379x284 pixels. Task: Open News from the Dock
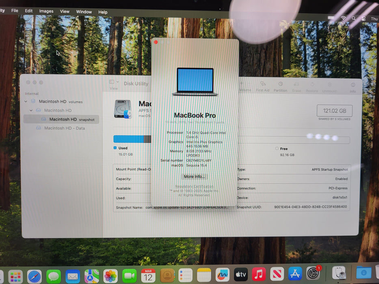point(277,274)
